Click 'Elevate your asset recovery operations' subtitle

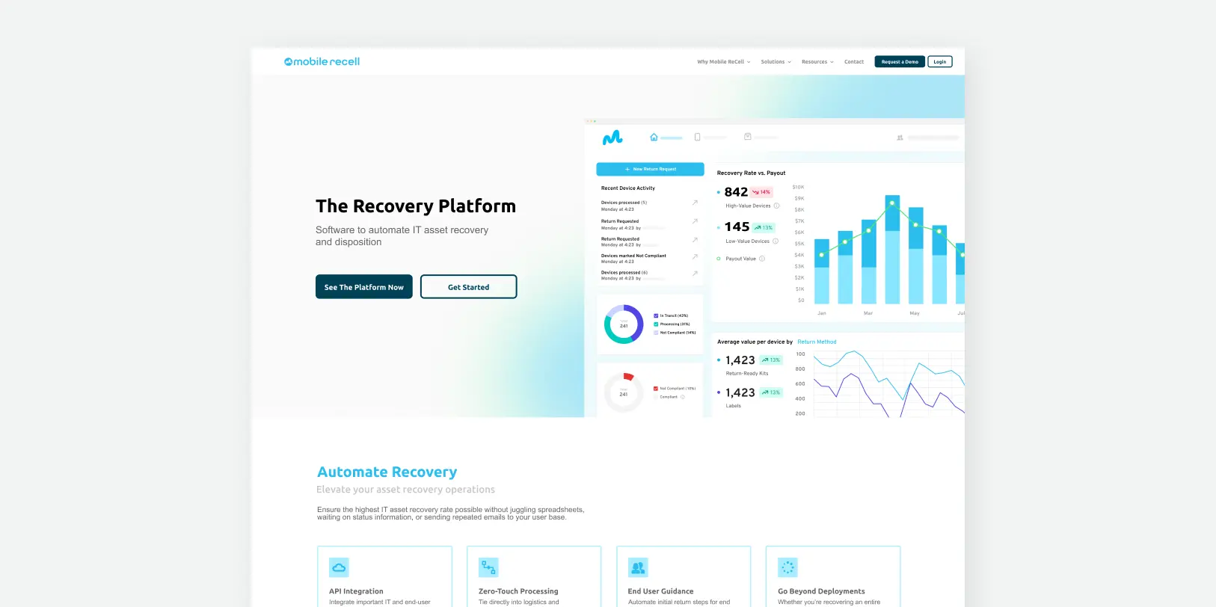pos(405,490)
